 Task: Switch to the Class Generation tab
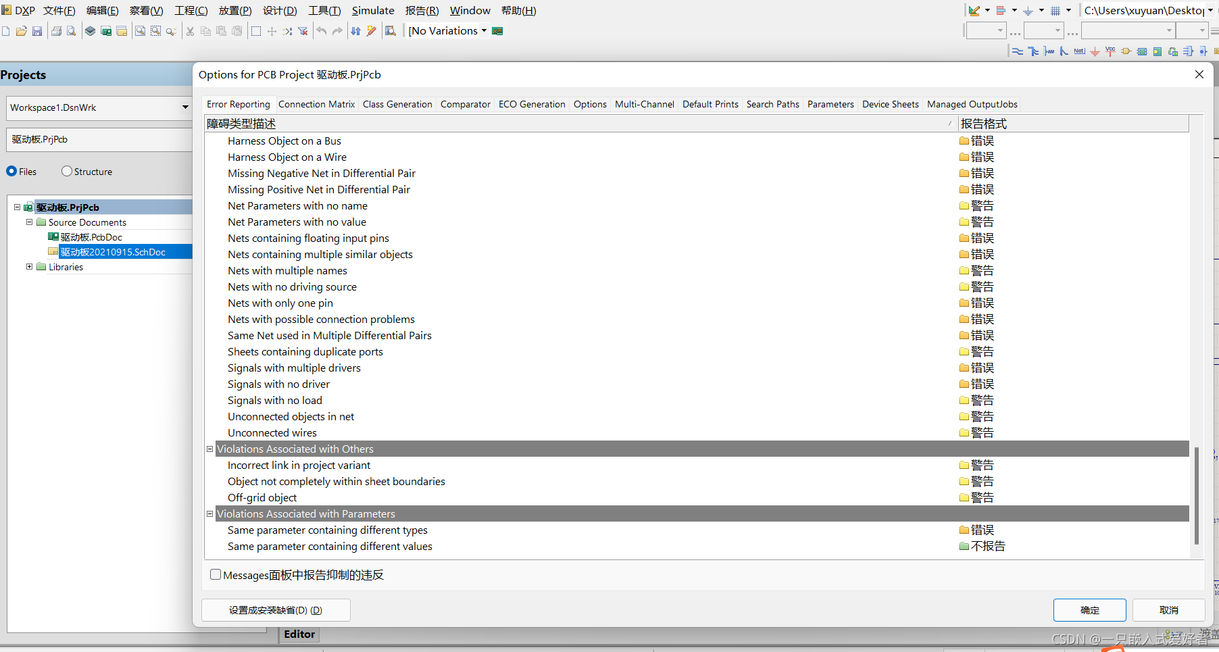point(397,104)
